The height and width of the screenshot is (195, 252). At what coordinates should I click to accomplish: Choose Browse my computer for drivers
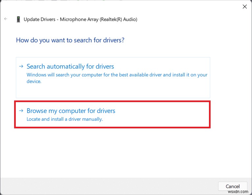tap(112, 114)
